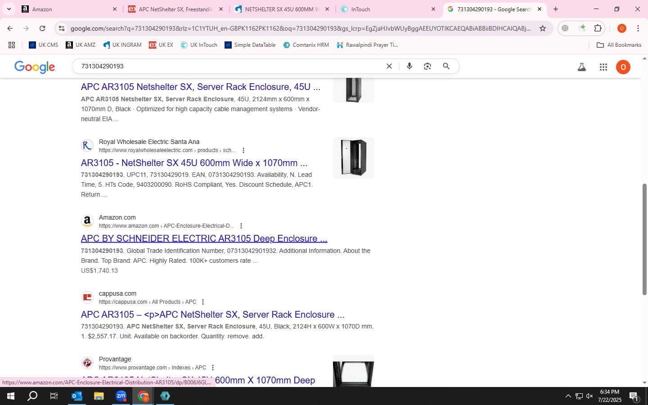Click the browser address bar URL

coord(301,28)
